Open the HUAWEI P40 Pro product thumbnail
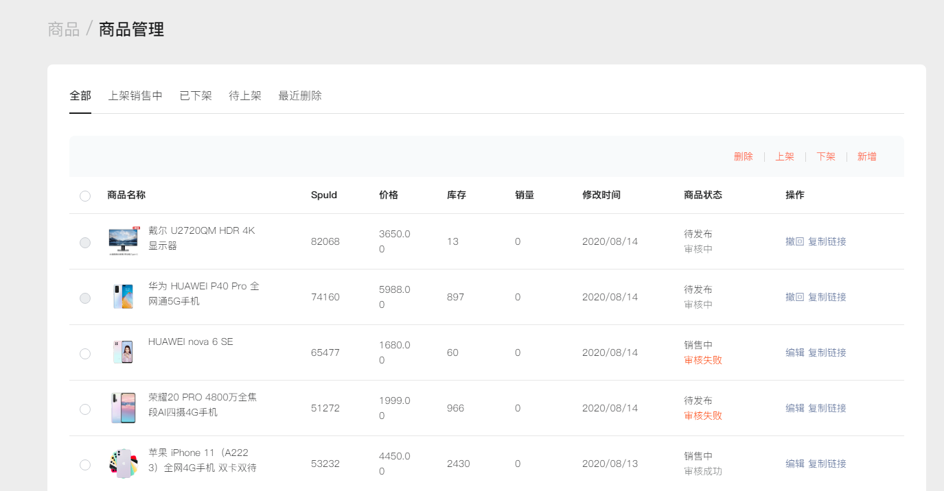The image size is (944, 491). click(124, 297)
